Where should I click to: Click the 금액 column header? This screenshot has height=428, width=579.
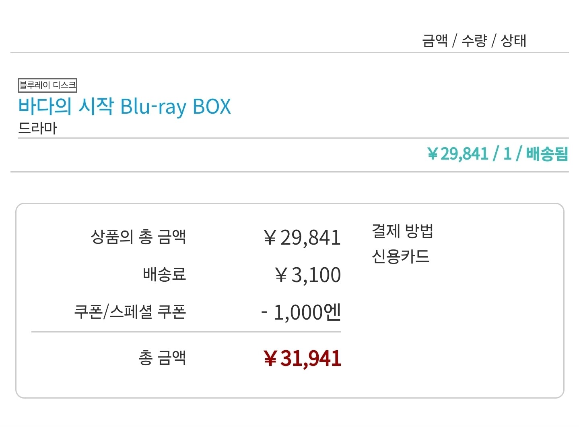click(435, 41)
